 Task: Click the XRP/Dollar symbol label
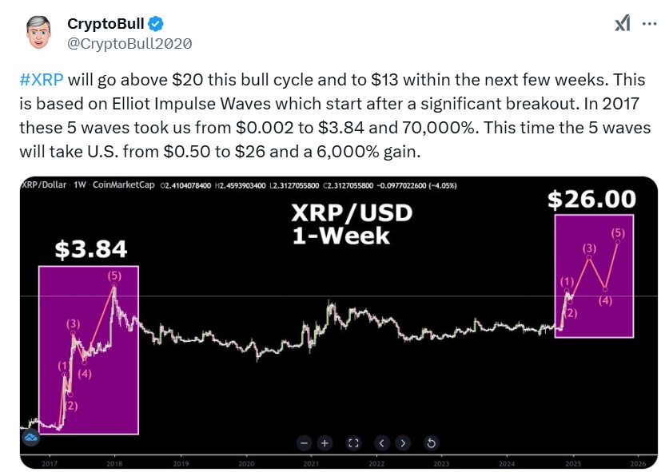(x=44, y=184)
